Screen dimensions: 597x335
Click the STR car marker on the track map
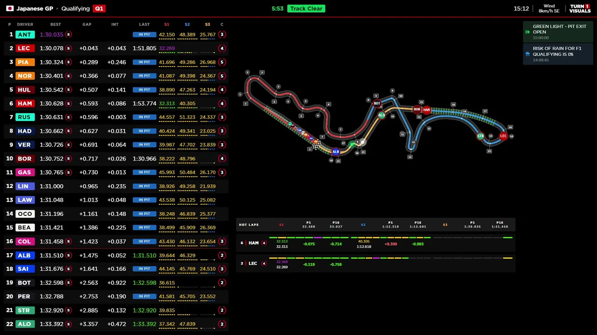point(480,136)
